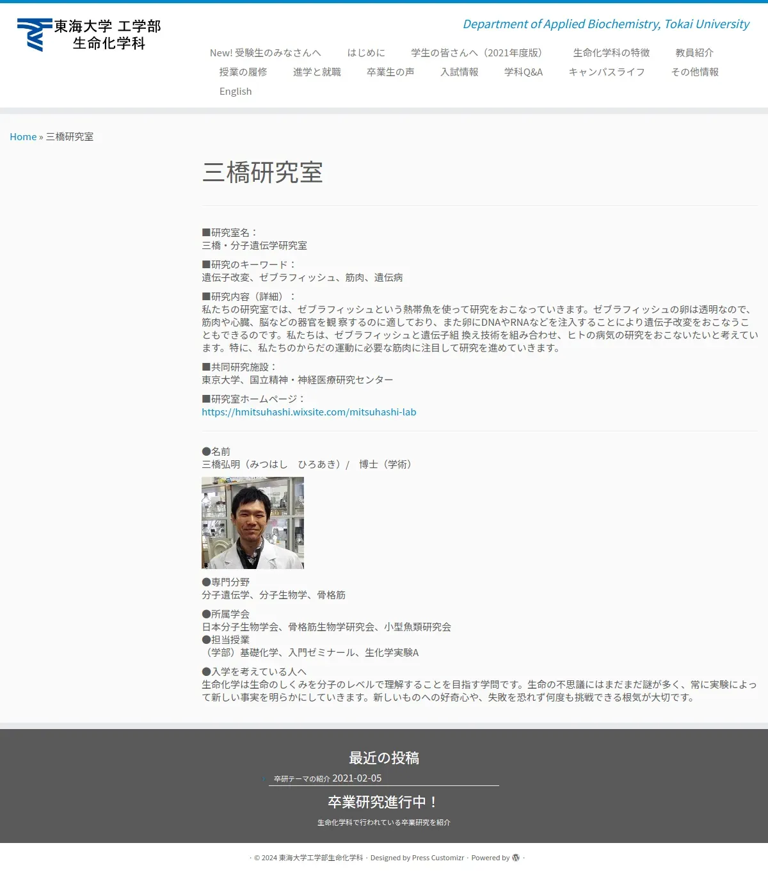Open 学生の皆さんへ（2021年度）menu item
768x875 pixels.
point(479,53)
